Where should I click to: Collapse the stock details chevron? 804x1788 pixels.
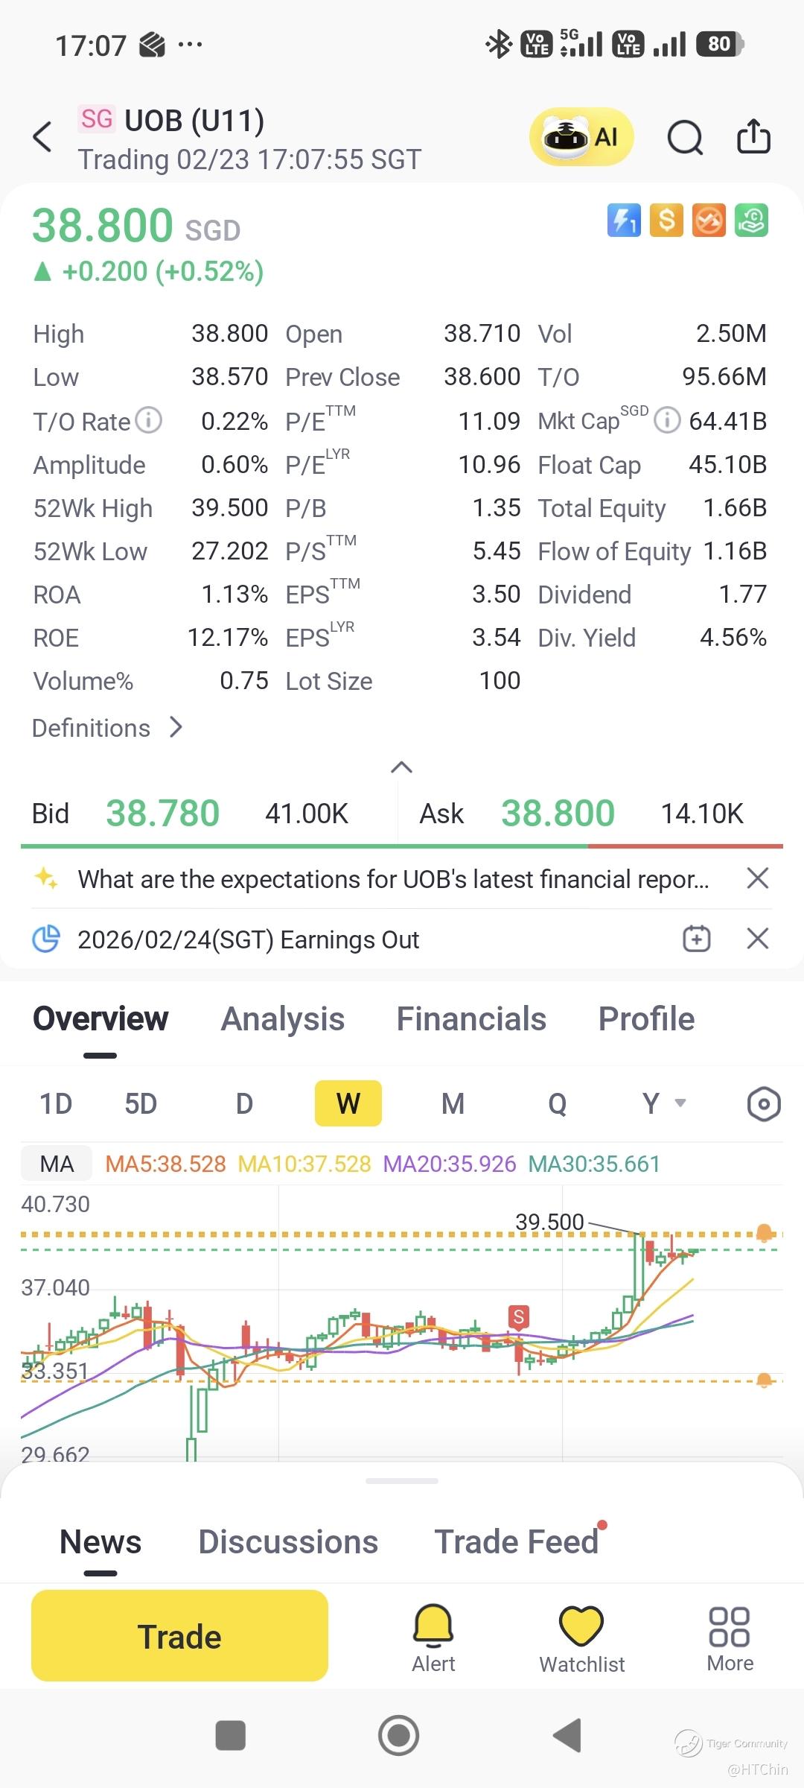(x=401, y=767)
